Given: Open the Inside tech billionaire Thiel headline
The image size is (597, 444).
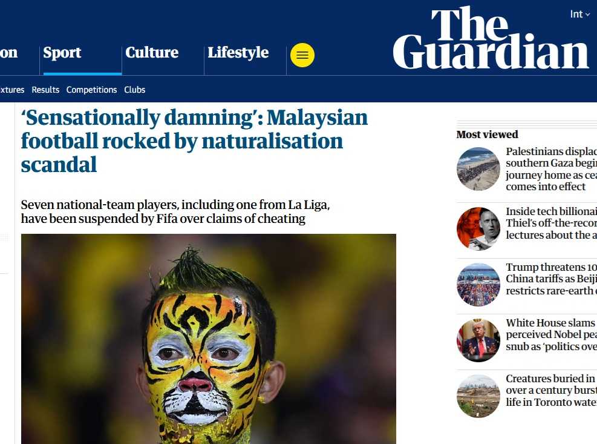Looking at the screenshot, I should [551, 223].
